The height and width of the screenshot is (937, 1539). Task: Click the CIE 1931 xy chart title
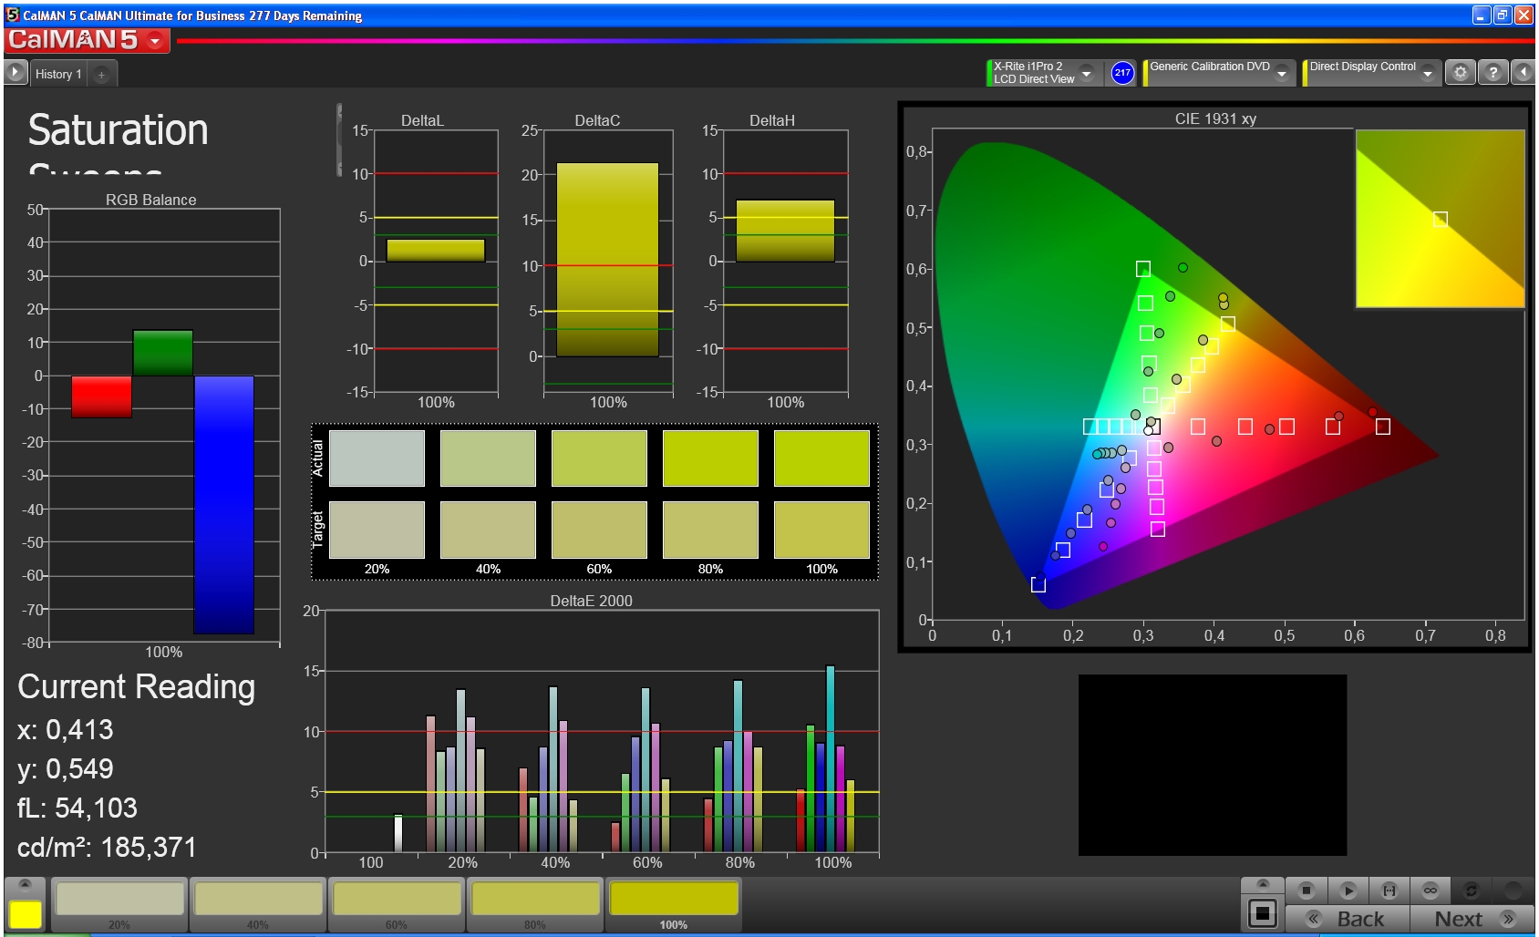(x=1215, y=118)
